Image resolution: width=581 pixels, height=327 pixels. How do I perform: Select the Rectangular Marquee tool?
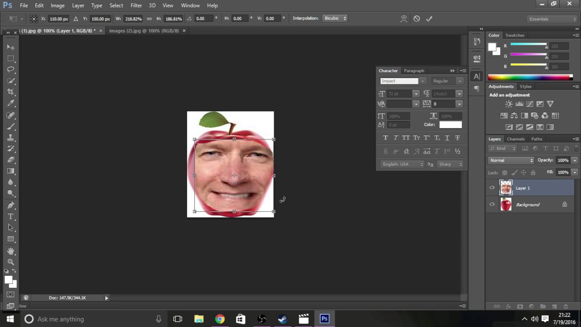pos(11,59)
